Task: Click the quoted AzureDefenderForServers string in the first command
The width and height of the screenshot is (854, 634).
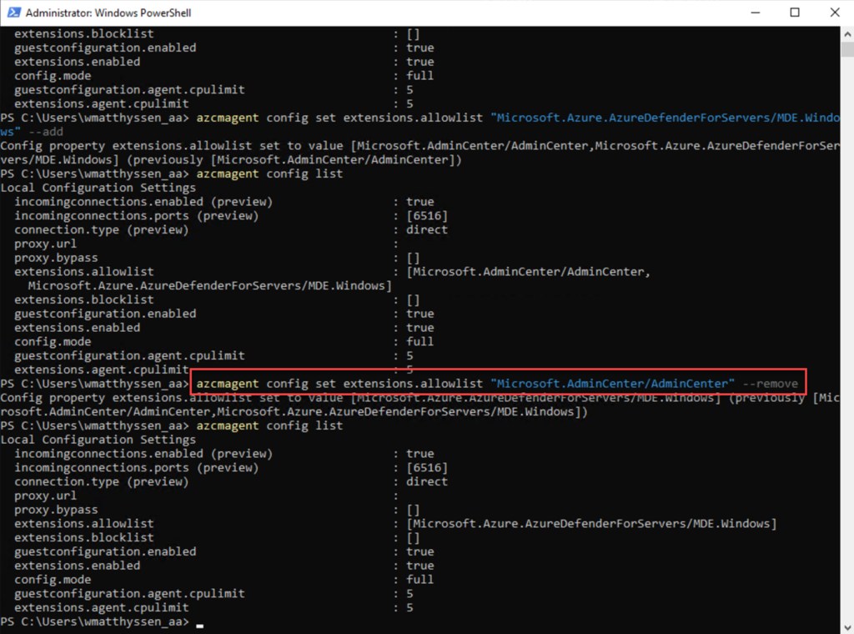Action: click(x=666, y=118)
